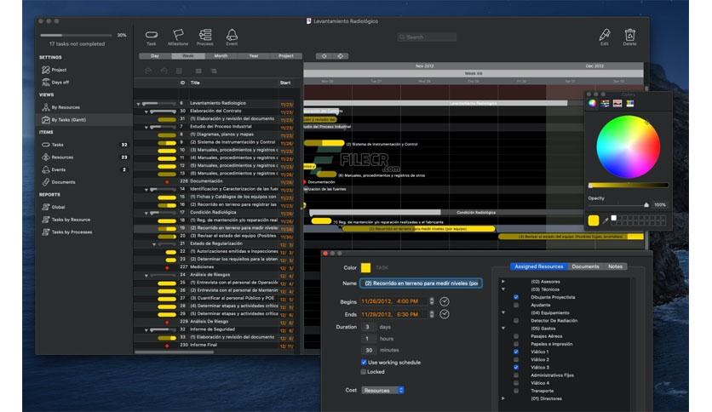Create a new Process from the toolbar
Image resolution: width=712 pixels, height=412 pixels.
(204, 37)
